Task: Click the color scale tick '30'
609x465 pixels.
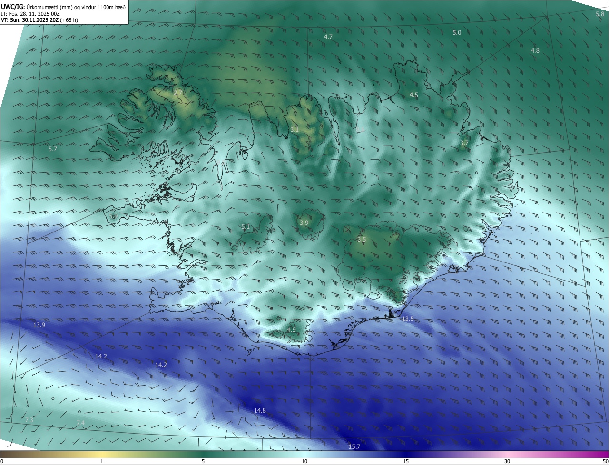Action: pos(507,461)
